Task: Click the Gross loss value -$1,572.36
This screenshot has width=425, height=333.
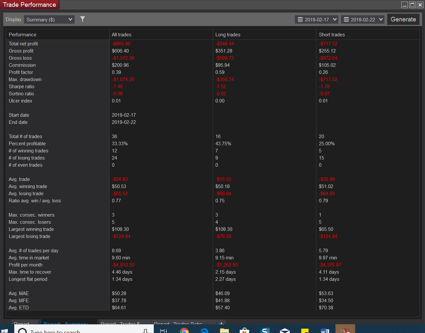Action: [x=123, y=58]
